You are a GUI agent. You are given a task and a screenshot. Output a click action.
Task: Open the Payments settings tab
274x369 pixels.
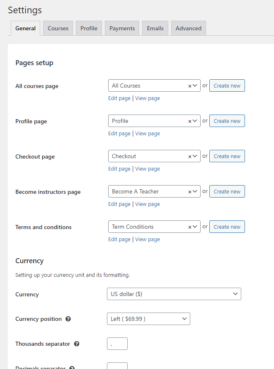[x=122, y=28]
